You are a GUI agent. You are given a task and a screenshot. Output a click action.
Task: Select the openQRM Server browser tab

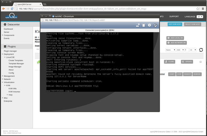click(x=28, y=4)
